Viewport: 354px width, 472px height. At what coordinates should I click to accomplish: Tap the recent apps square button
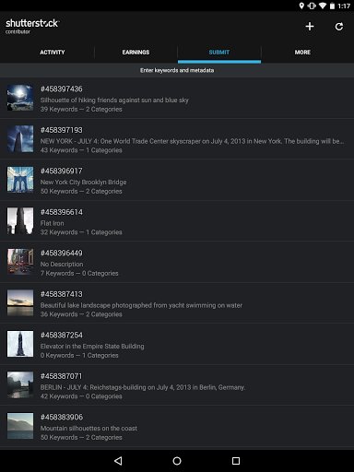click(236, 461)
